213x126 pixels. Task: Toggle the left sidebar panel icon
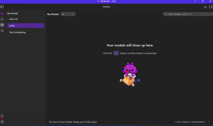(x=2, y=7)
